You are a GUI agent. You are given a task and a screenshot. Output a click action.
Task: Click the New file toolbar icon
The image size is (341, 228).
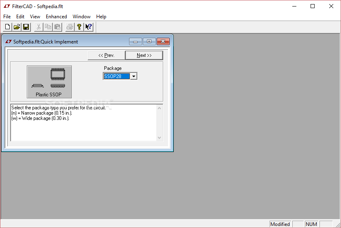(7, 27)
